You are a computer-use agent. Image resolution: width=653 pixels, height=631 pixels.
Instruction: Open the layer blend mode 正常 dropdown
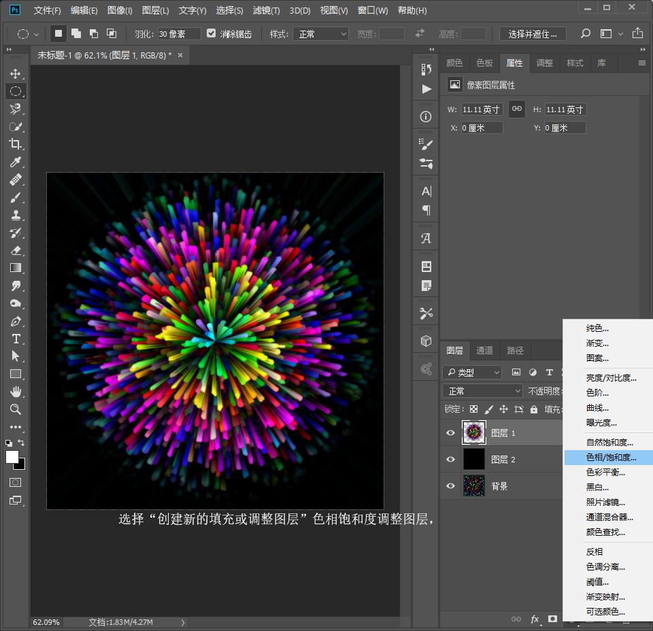point(482,391)
